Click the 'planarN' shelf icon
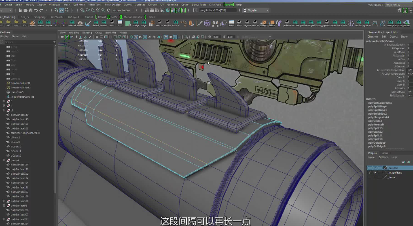Screen dimensions: 413x226 click(x=406, y=23)
